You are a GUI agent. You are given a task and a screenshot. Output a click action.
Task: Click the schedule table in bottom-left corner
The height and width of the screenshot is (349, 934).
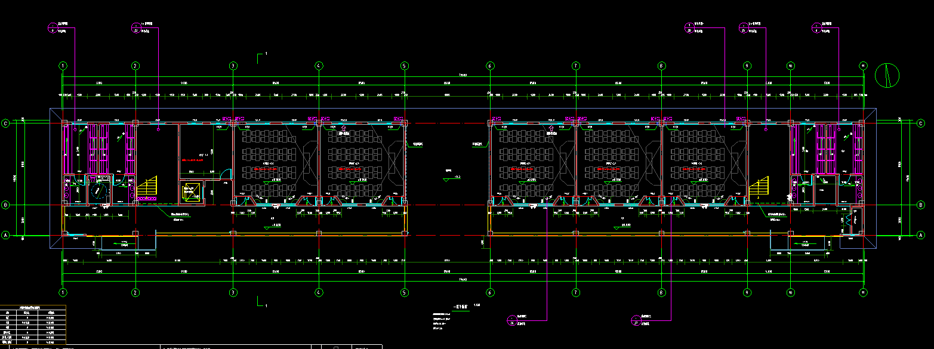(x=33, y=326)
